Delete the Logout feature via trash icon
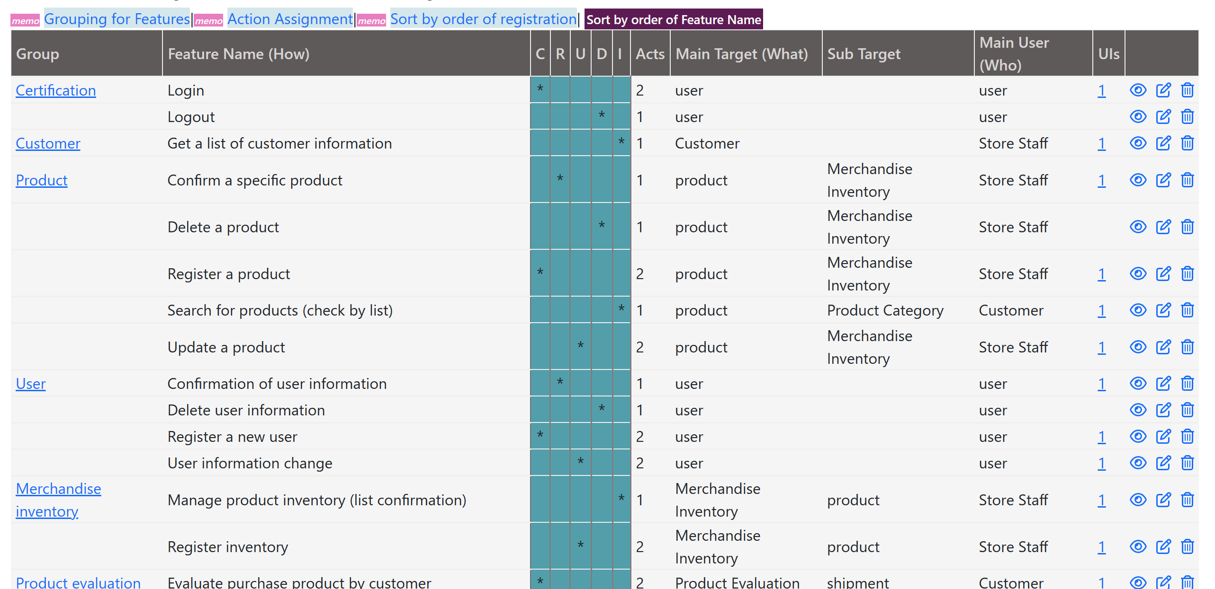Image resolution: width=1215 pixels, height=589 pixels. [x=1187, y=116]
